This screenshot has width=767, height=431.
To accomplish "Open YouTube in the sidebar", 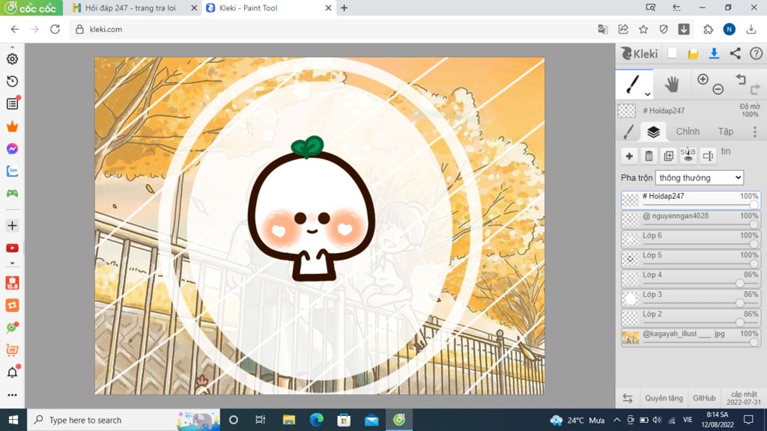I will click(x=12, y=248).
